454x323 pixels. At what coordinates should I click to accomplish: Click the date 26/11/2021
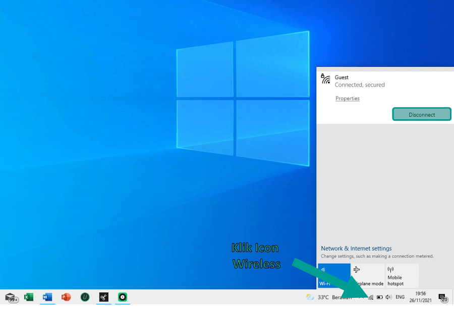420,300
